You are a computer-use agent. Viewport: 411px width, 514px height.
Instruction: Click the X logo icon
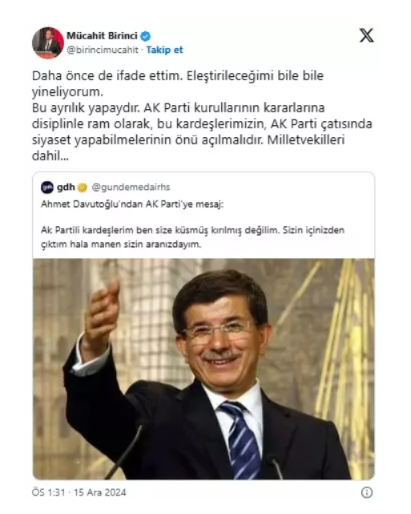pos(366,35)
